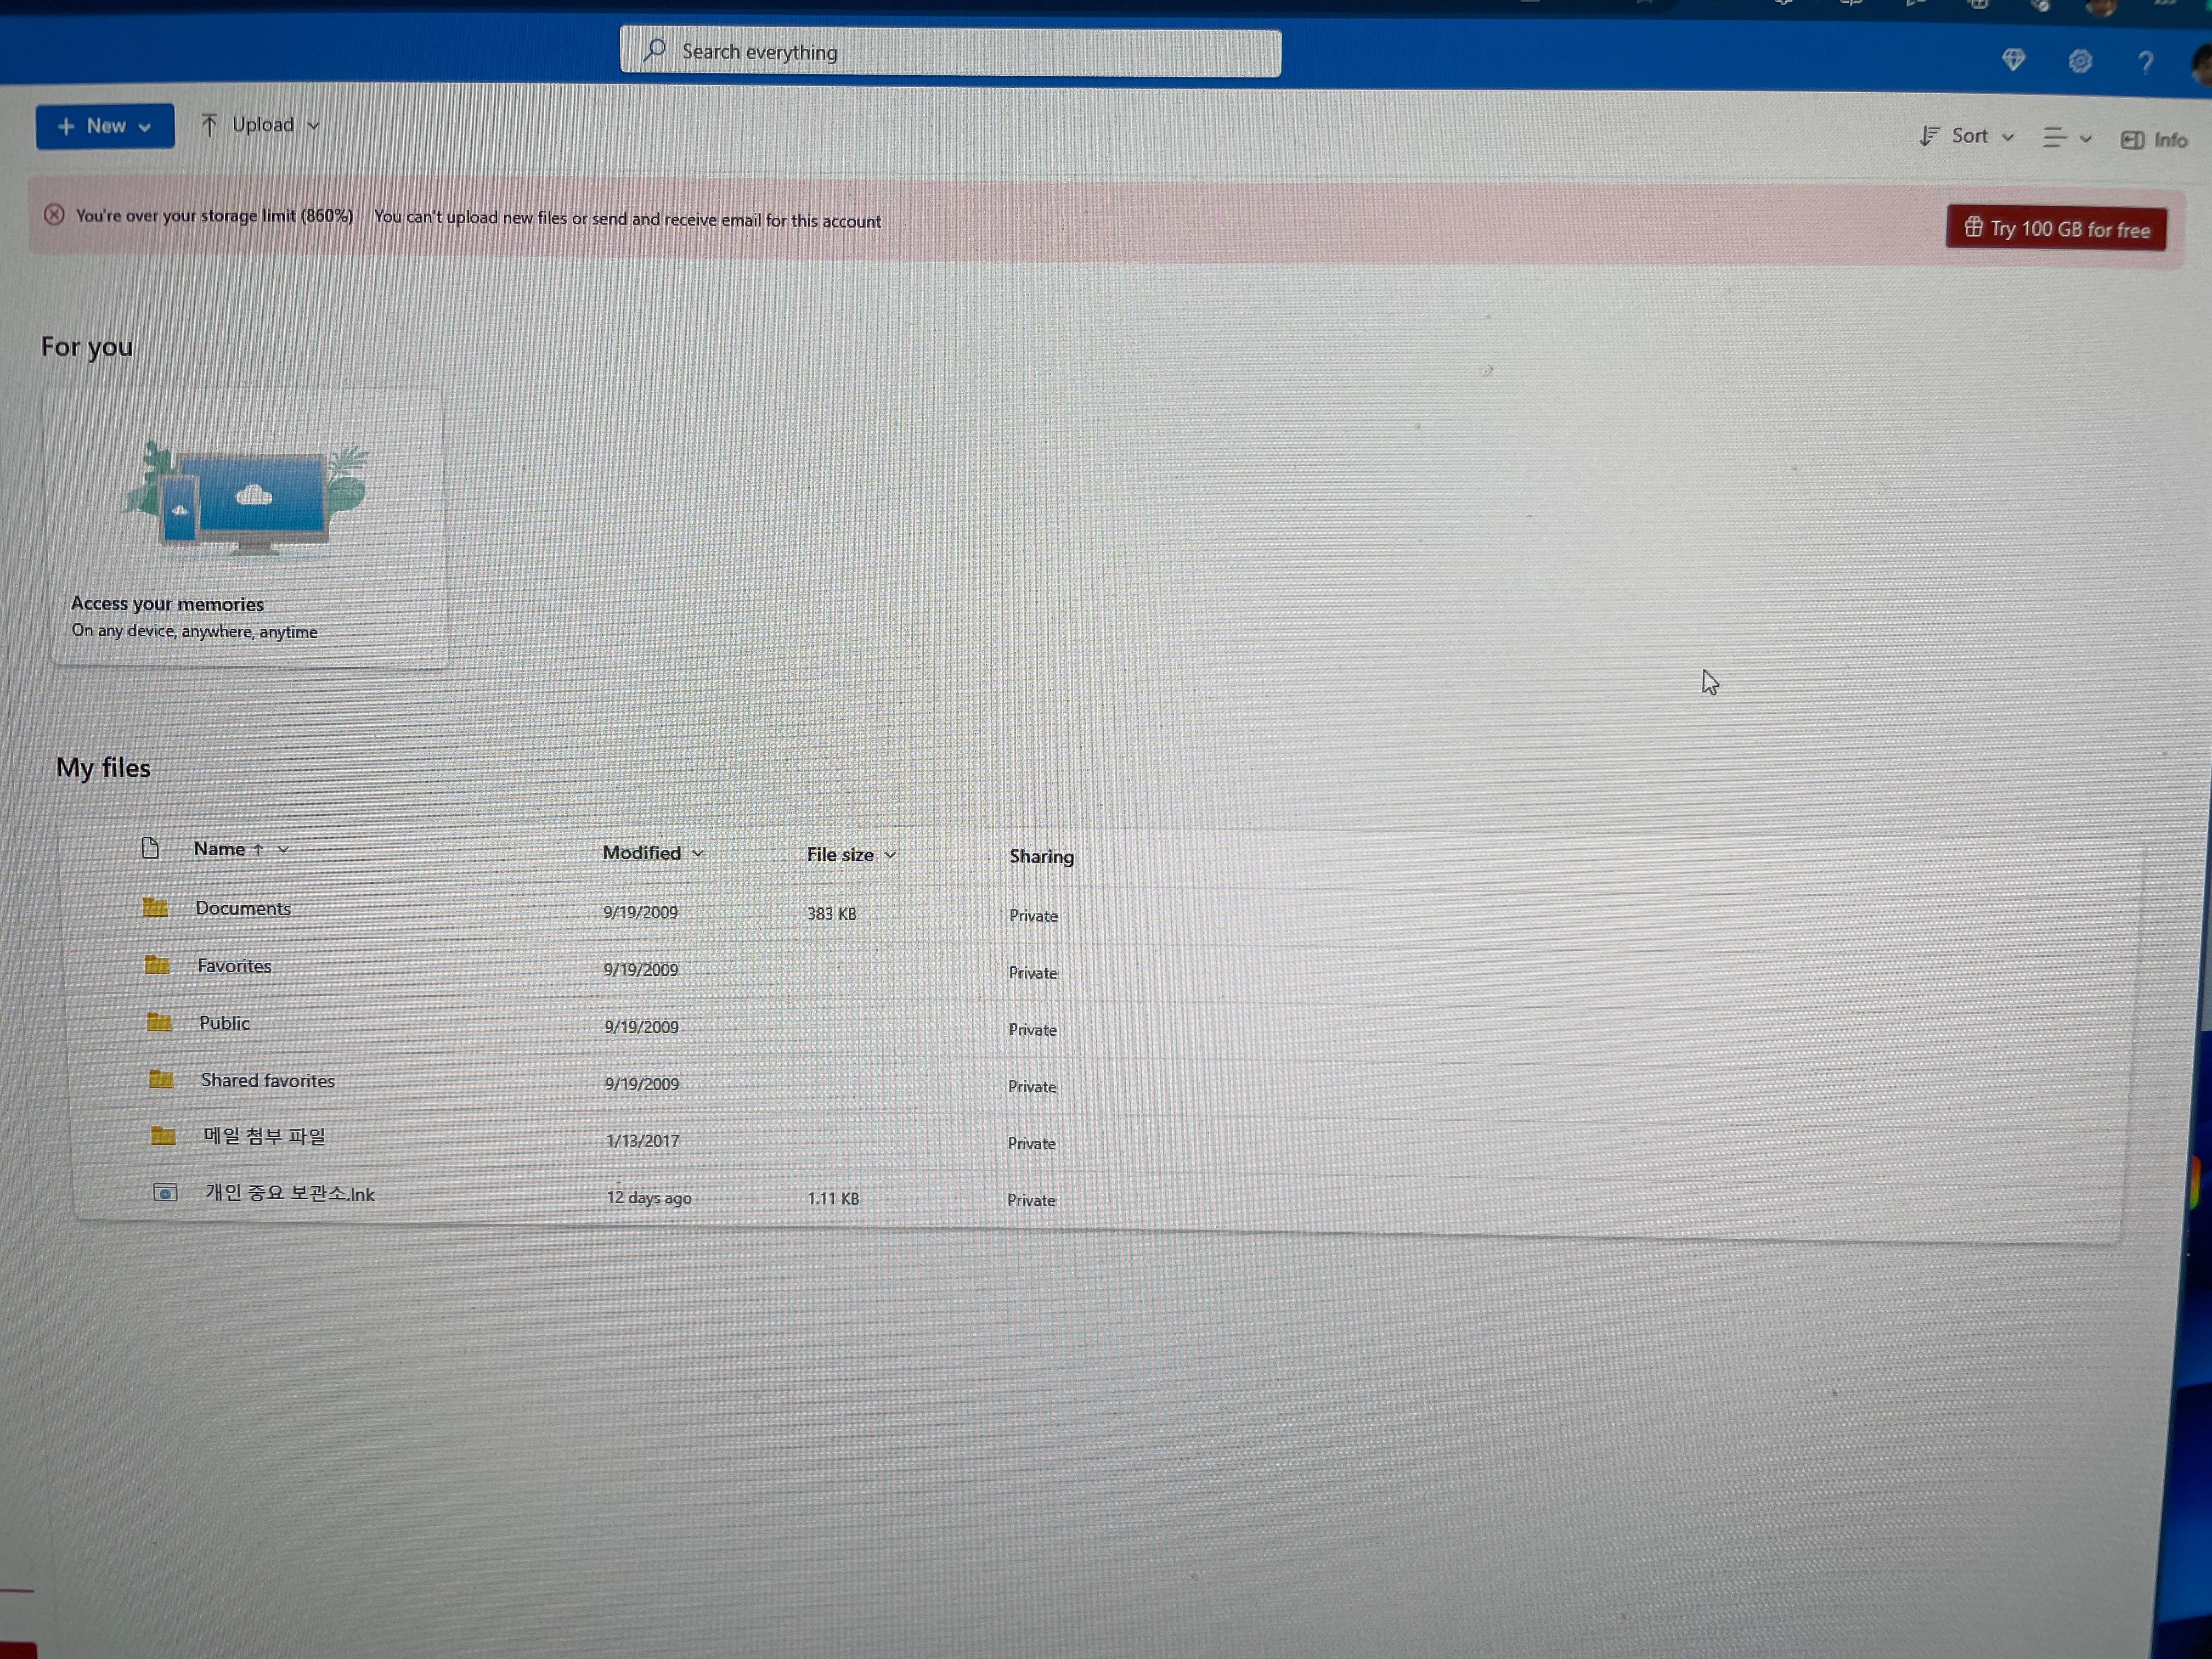
Task: Click the Shared favorites folder icon
Action: [x=161, y=1078]
